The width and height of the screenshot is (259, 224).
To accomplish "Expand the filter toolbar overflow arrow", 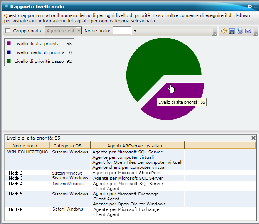I will [214, 34].
